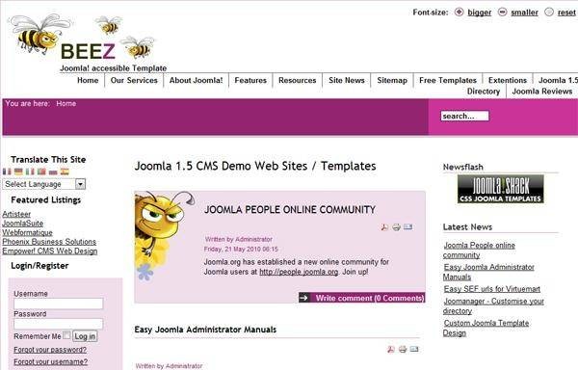Open the Sitemap menu item
Screen dimensions: 578x370
(x=392, y=80)
